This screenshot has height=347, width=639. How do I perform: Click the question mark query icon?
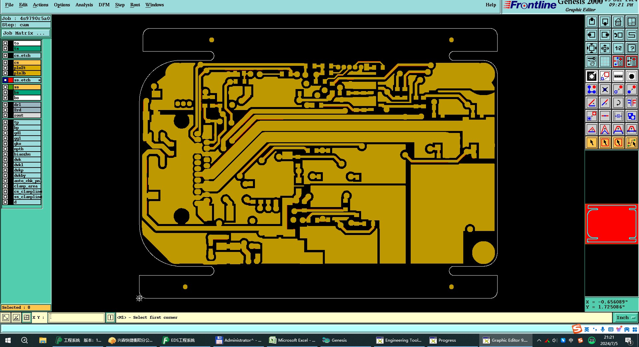tap(631, 48)
